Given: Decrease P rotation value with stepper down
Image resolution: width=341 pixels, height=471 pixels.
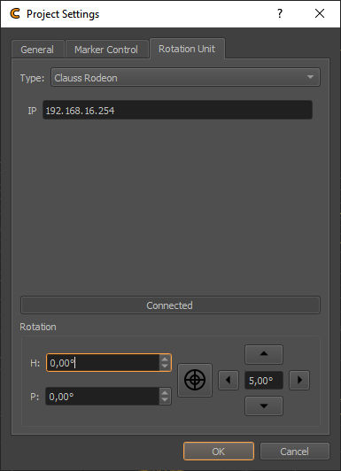Looking at the screenshot, I should [165, 399].
